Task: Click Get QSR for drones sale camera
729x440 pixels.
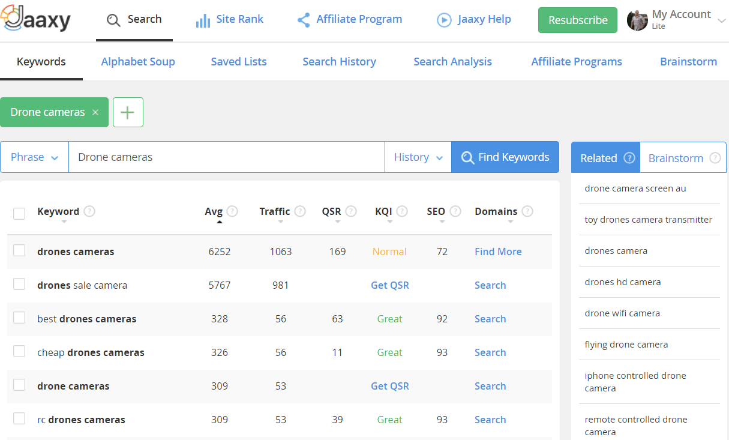Action: [x=390, y=285]
